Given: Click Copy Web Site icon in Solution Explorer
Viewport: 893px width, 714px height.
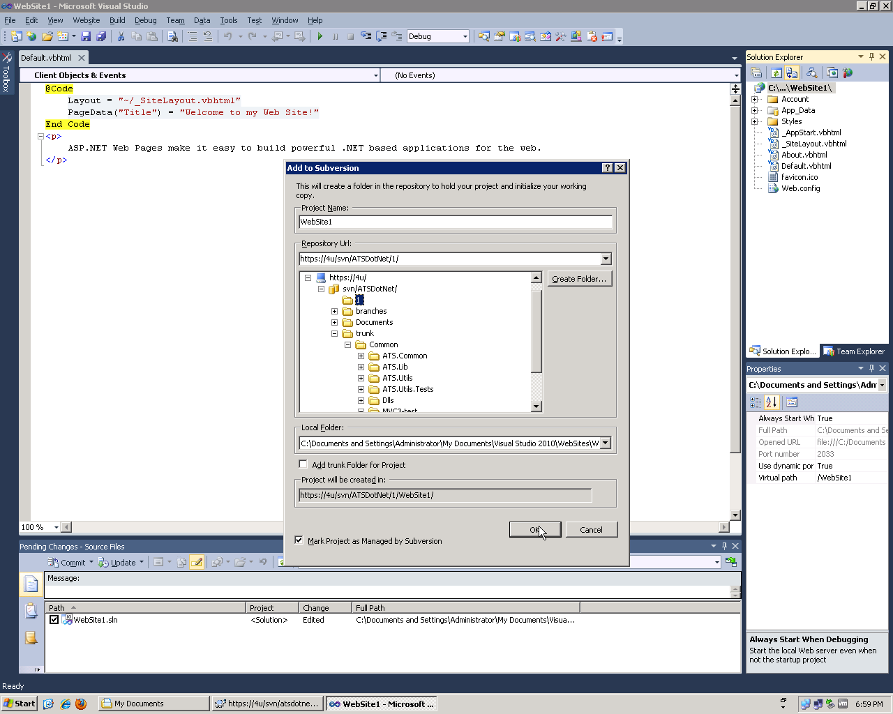Looking at the screenshot, I should pos(832,73).
